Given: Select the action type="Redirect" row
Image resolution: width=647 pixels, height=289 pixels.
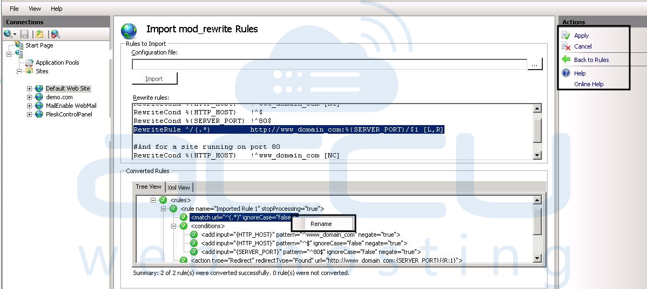Looking at the screenshot, I should coord(326,260).
